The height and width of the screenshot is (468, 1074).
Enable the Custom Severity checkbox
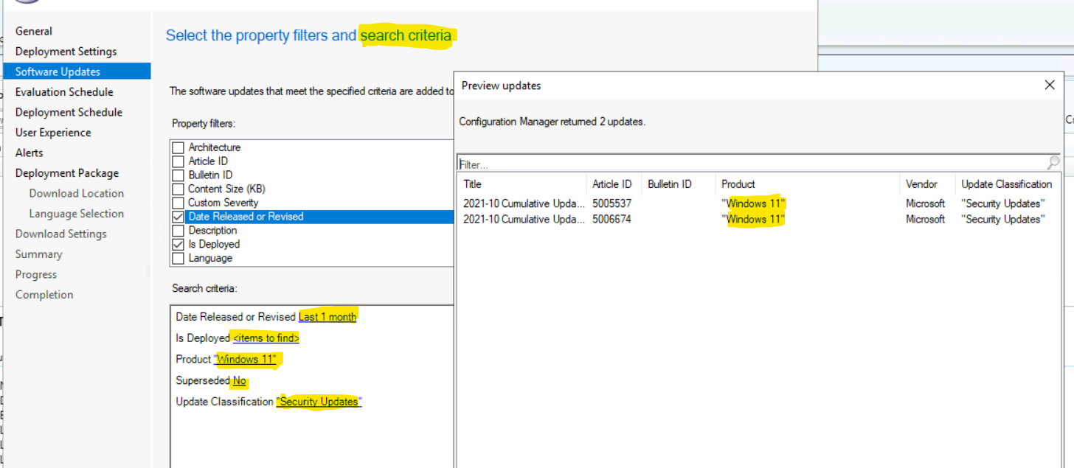point(178,203)
